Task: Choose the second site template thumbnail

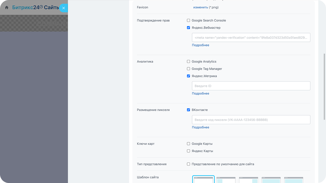Action: (226, 180)
